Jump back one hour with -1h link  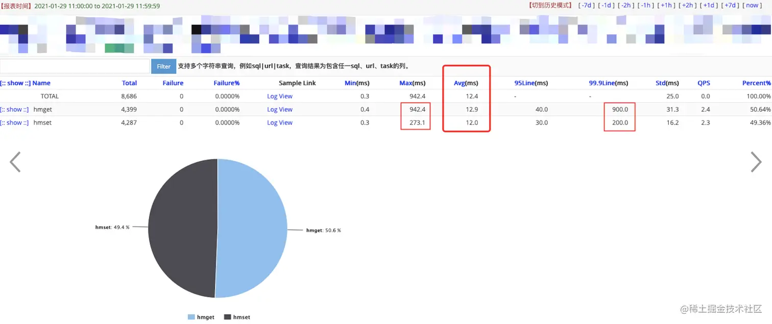pos(646,5)
